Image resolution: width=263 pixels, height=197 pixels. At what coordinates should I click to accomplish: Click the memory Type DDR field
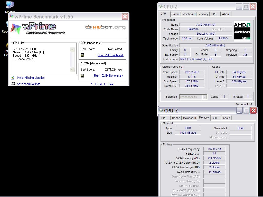188,128
